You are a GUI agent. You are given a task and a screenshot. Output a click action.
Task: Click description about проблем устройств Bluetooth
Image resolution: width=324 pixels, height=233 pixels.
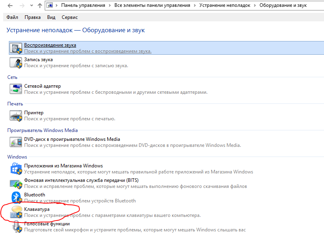pyautogui.click(x=80, y=201)
